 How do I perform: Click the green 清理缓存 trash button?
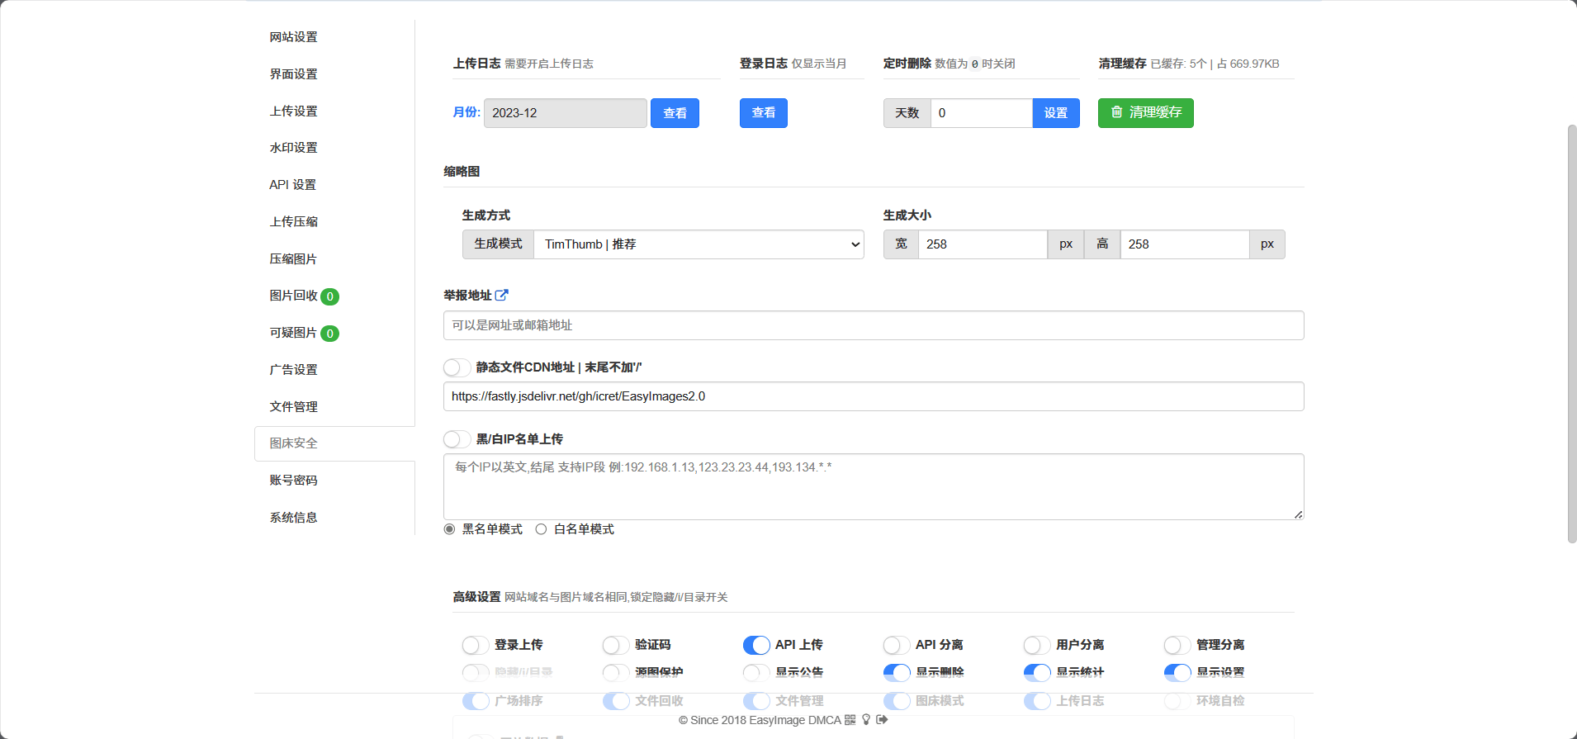coord(1145,113)
